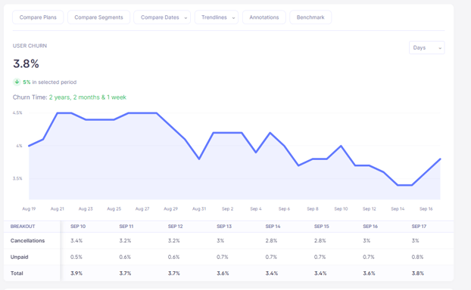
Task: Click the SEP 10 column header
Action: (78, 227)
